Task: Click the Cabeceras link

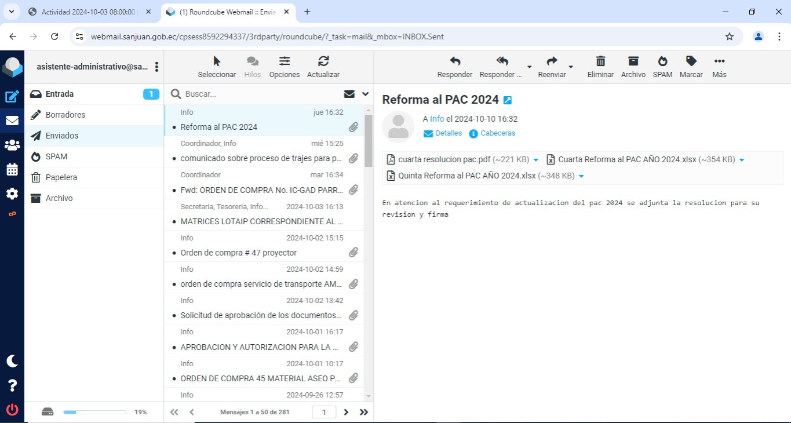Action: point(497,133)
